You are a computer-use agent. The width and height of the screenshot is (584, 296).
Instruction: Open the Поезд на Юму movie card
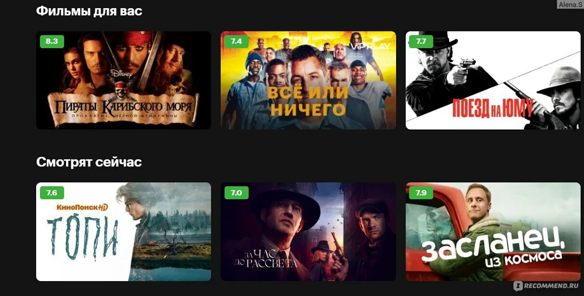coord(493,80)
